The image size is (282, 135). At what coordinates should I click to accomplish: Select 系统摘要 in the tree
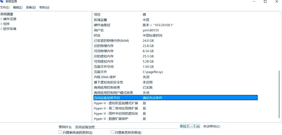click(x=7, y=14)
